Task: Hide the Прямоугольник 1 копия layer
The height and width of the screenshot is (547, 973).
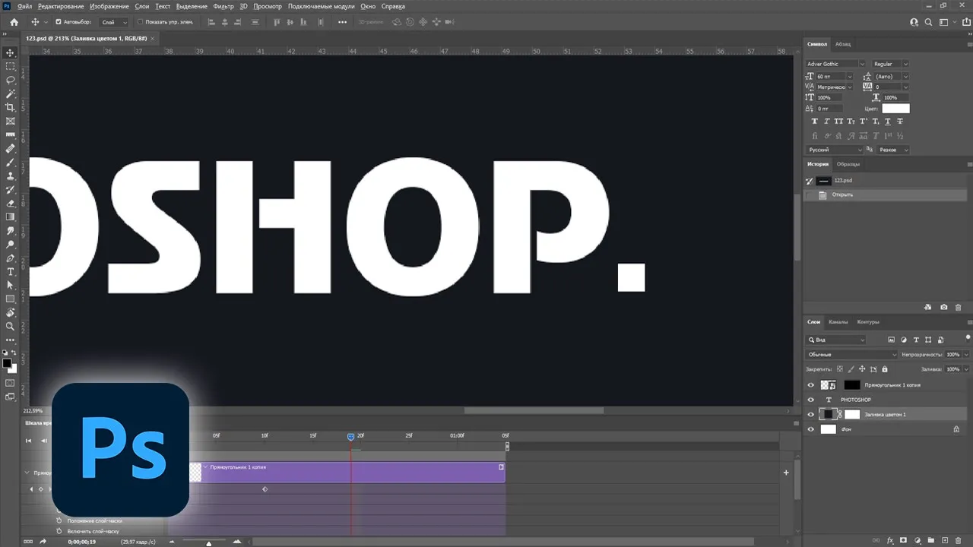Action: (x=810, y=385)
